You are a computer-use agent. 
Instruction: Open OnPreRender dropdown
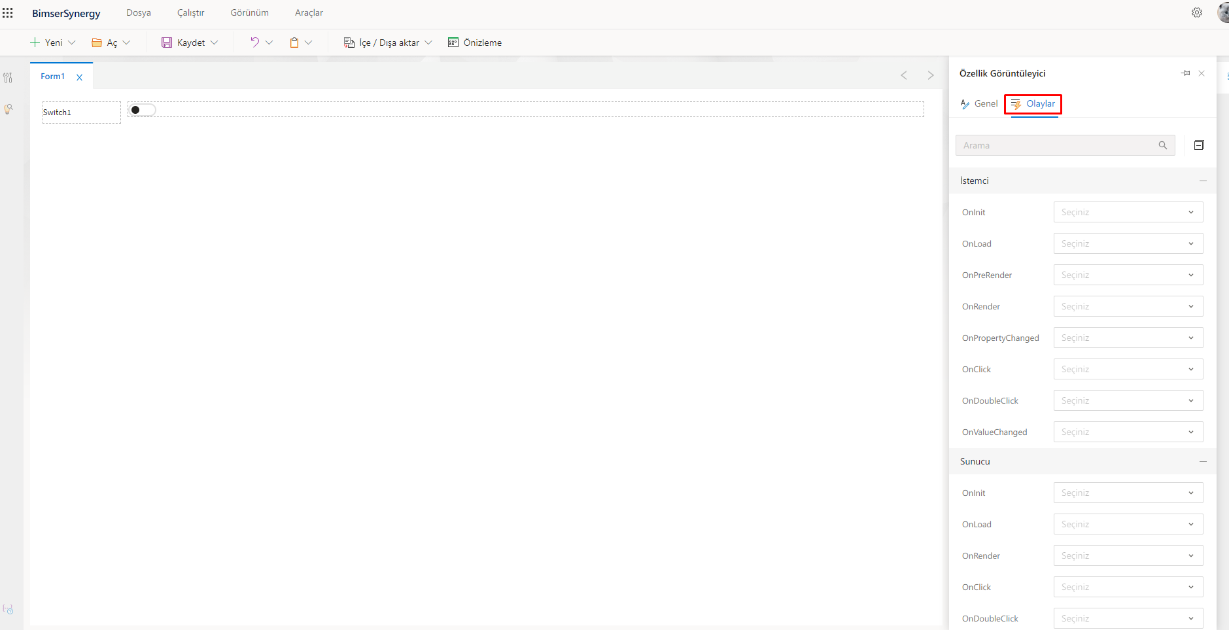[1128, 275]
